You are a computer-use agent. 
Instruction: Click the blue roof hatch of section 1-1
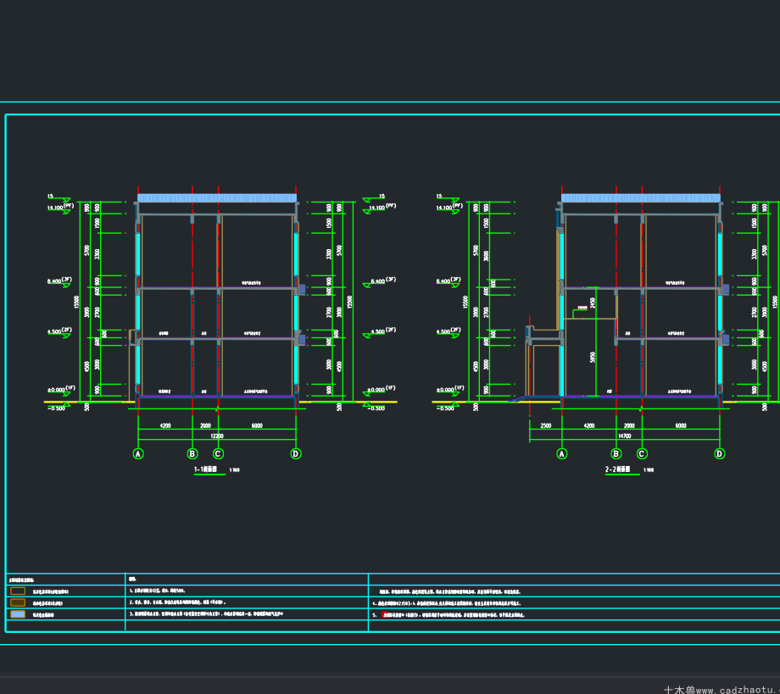click(x=217, y=197)
